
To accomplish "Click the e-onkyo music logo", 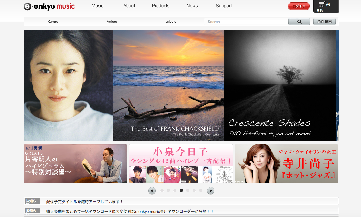I will (x=49, y=6).
